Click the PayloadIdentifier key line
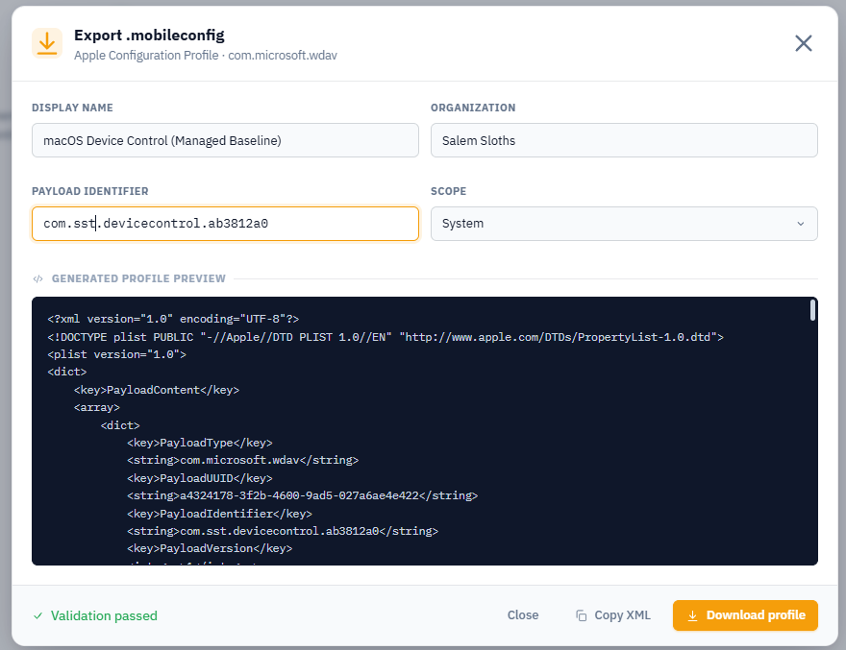This screenshot has height=650, width=846. tap(219, 515)
